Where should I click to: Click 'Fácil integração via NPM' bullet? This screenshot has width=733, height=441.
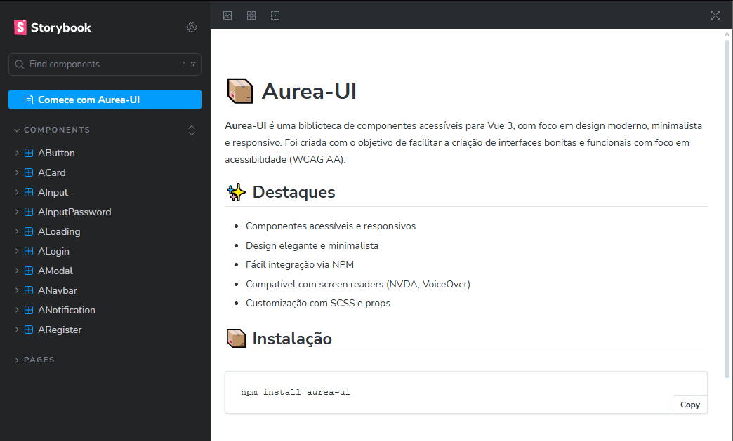[300, 264]
